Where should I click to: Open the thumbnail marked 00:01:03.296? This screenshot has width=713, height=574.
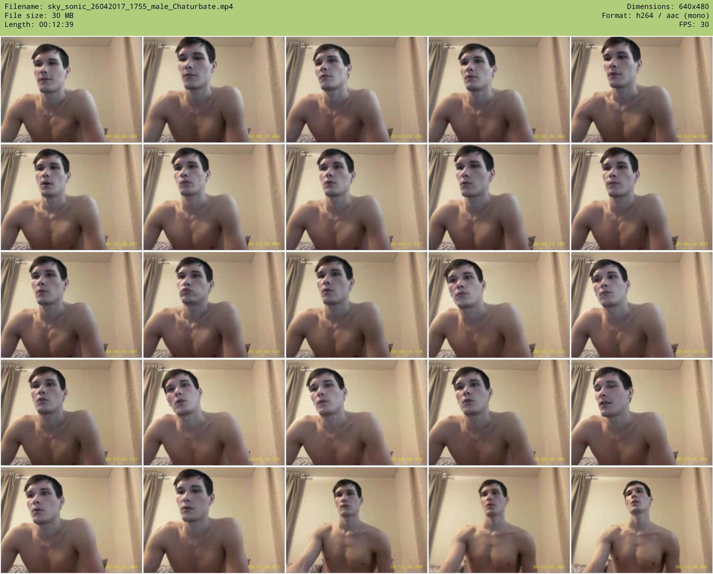(356, 90)
